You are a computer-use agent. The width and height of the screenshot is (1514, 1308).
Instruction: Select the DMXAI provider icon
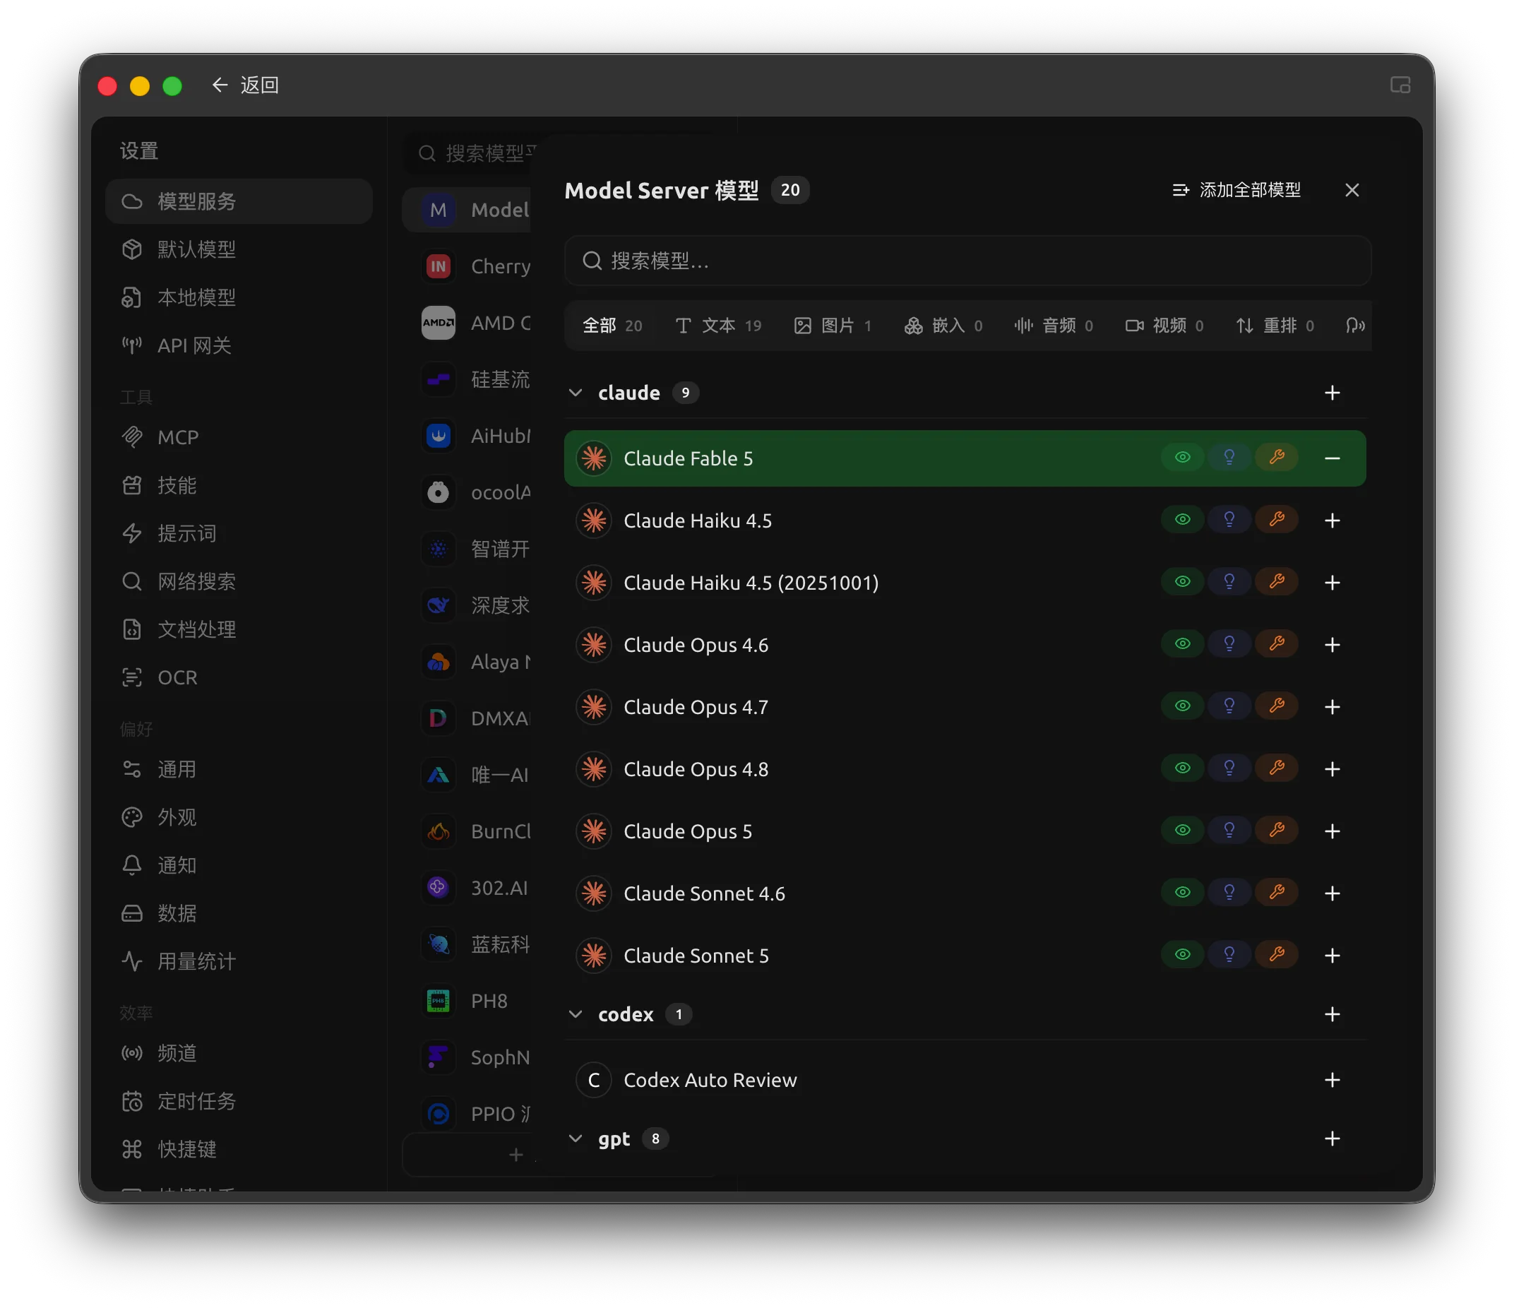(x=438, y=718)
